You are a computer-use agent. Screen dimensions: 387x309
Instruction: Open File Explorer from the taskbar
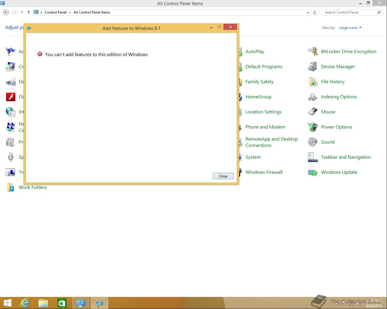(x=43, y=303)
